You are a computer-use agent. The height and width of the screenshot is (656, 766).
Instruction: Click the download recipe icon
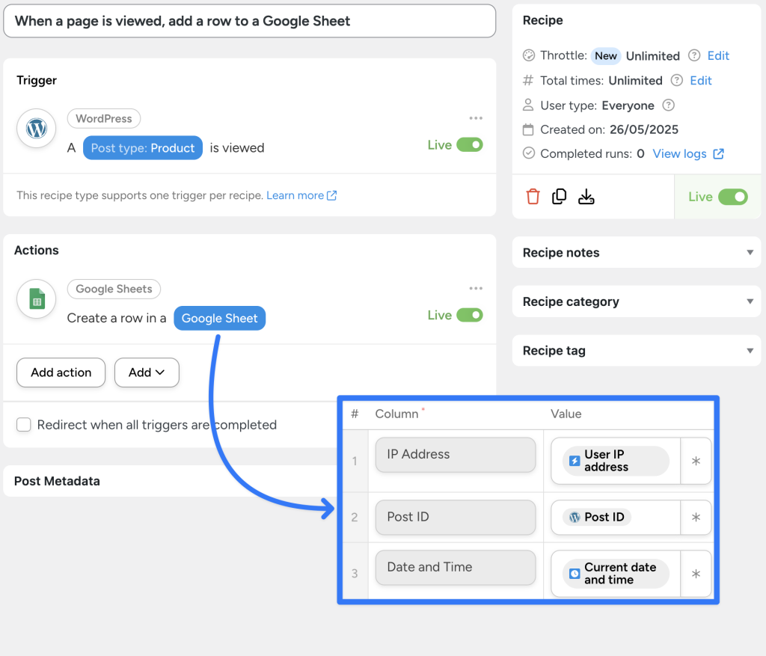click(x=586, y=196)
